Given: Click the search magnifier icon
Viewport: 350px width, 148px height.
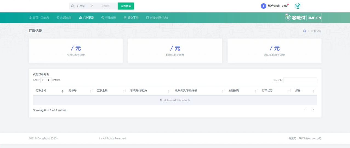Looking at the screenshot, I should coord(72,6).
